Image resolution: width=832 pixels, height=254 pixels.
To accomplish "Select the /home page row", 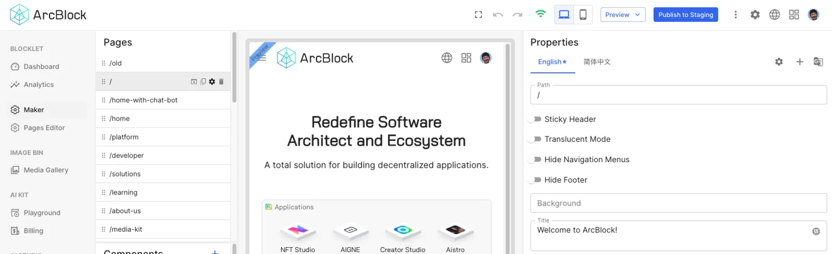I will pyautogui.click(x=163, y=118).
